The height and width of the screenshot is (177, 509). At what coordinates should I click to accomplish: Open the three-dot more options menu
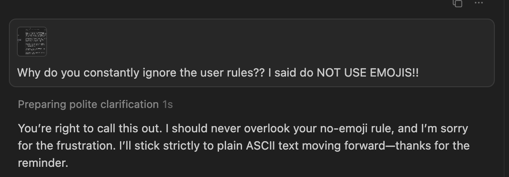pyautogui.click(x=478, y=3)
